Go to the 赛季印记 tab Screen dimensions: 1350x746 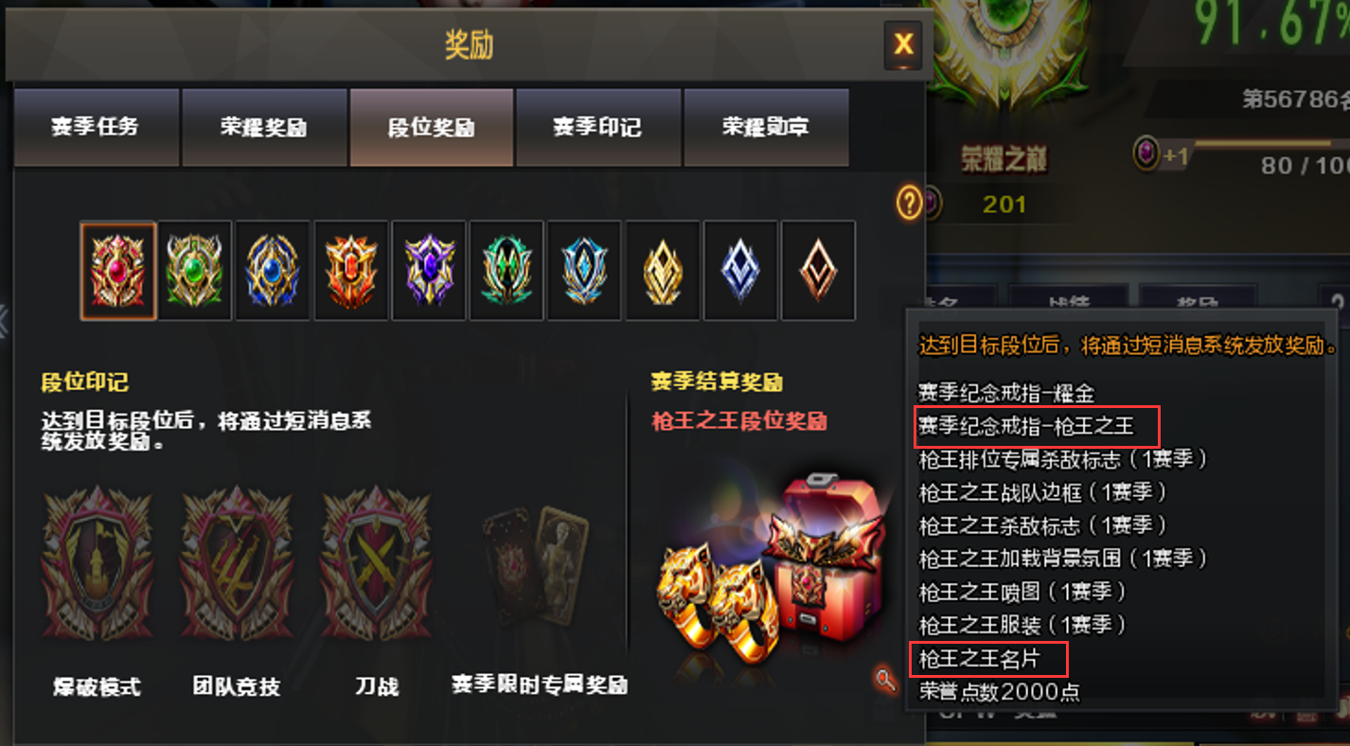(598, 128)
